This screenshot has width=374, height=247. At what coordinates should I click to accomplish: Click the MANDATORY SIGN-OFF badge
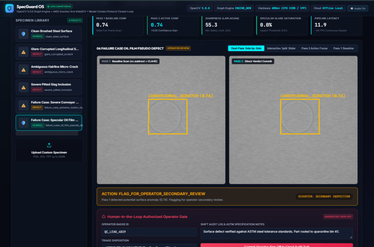(x=338, y=216)
